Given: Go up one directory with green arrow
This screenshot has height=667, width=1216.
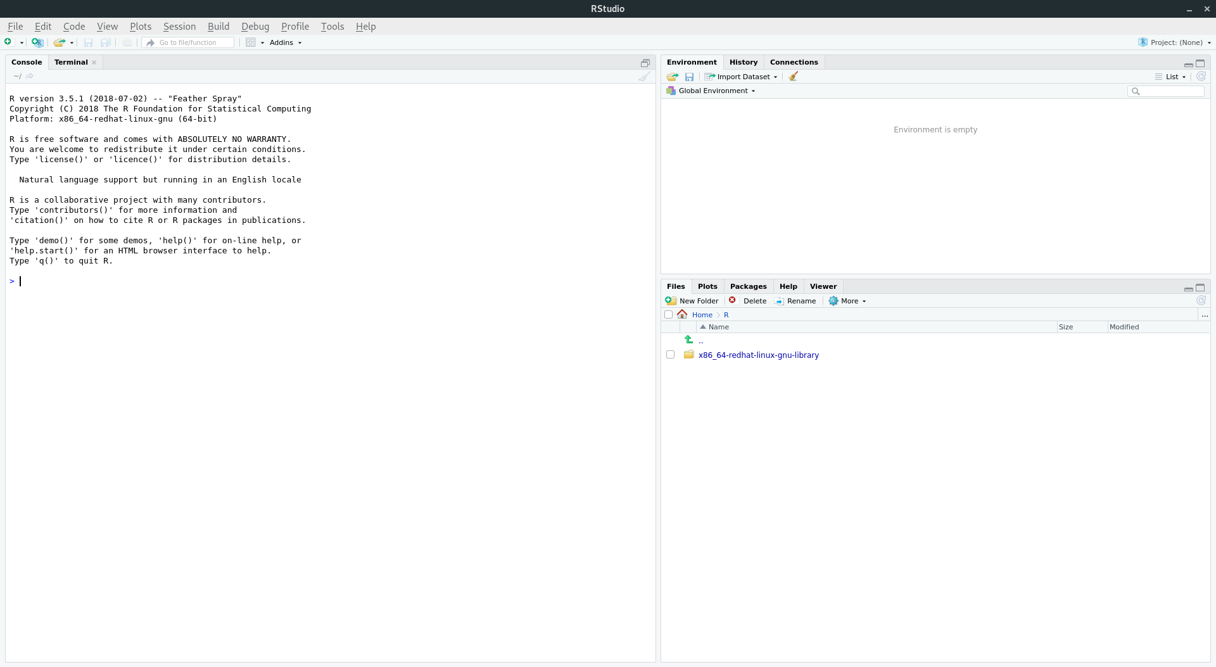Looking at the screenshot, I should tap(688, 340).
